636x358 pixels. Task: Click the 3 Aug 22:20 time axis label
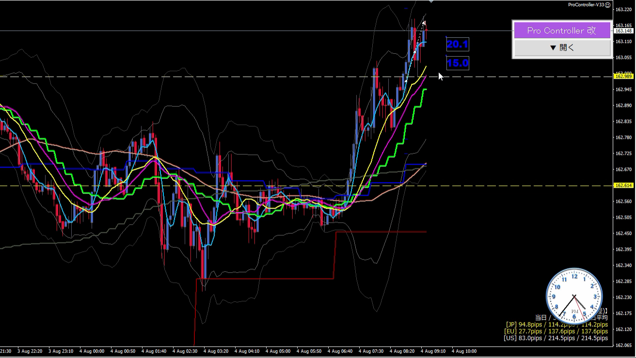point(30,351)
